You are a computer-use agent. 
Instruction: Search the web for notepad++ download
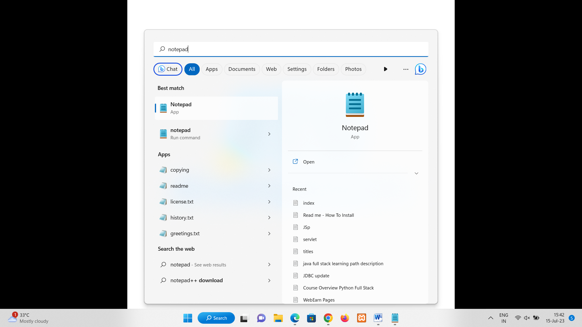point(216,280)
